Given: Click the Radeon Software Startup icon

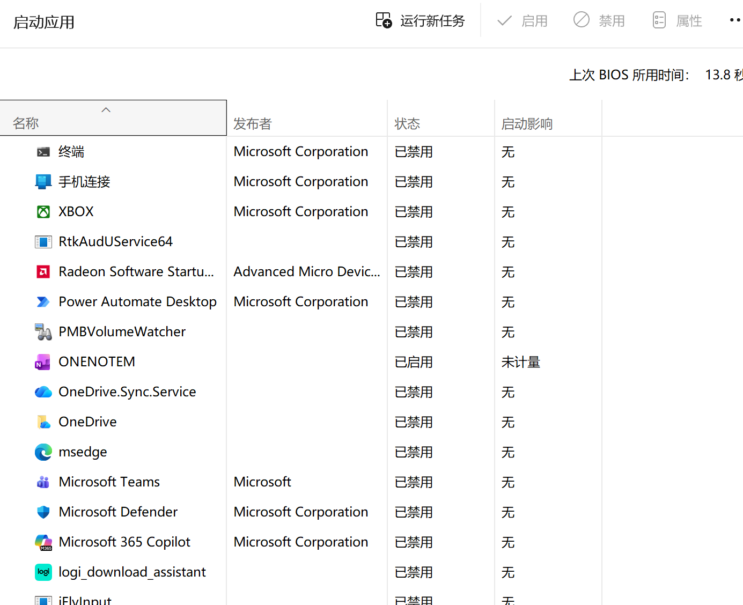Looking at the screenshot, I should coord(43,272).
